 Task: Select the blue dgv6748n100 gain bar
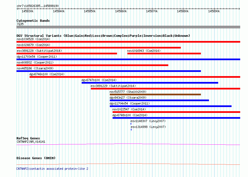tap(176, 118)
